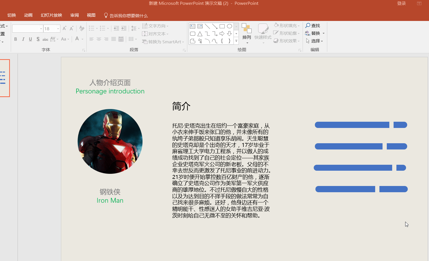Select the left brace shape
The image size is (429, 261).
click(x=222, y=41)
